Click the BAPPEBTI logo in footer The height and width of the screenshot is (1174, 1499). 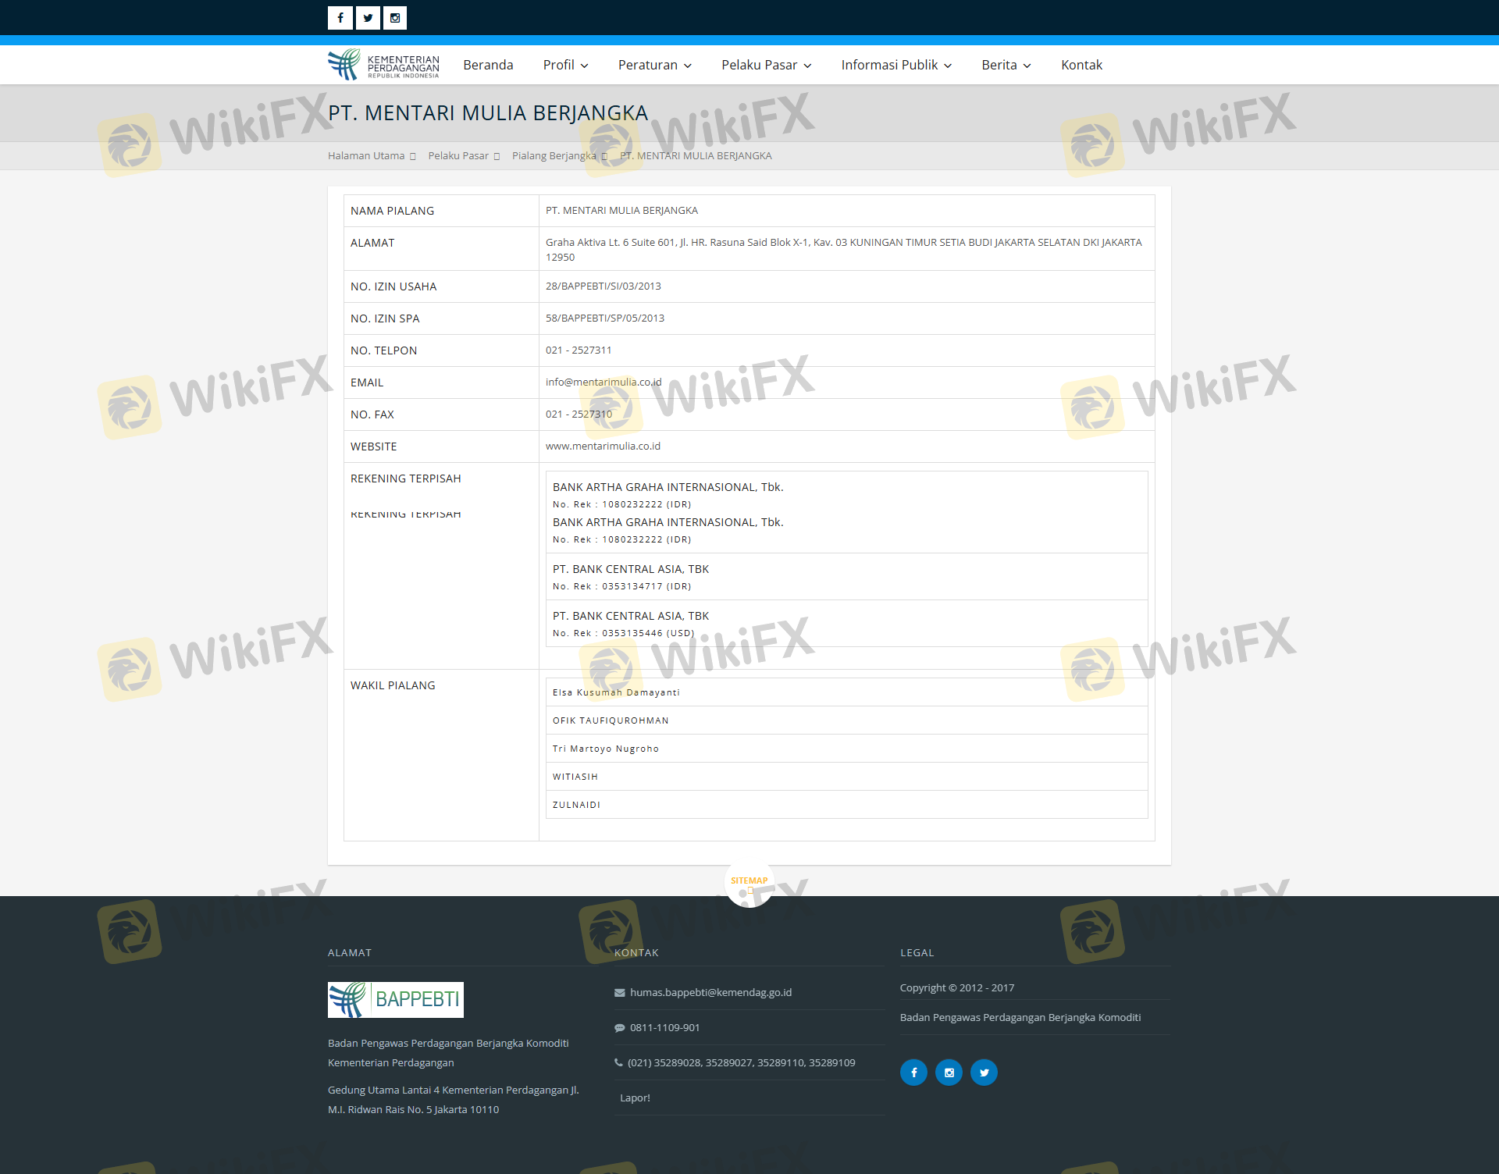[395, 1000]
